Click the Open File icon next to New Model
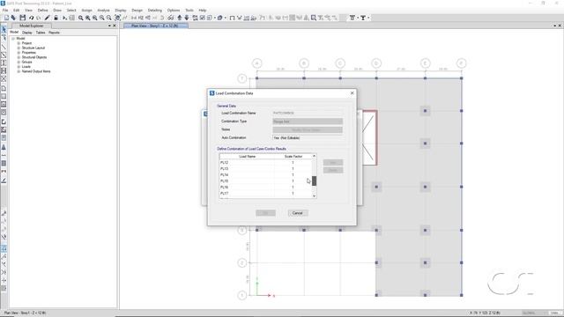The width and height of the screenshot is (564, 317). pos(14,18)
